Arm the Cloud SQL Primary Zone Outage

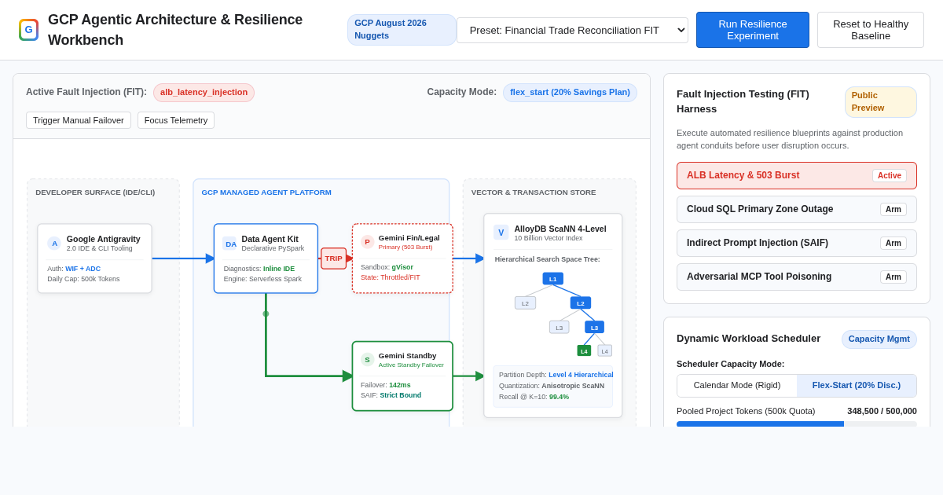pyautogui.click(x=893, y=210)
